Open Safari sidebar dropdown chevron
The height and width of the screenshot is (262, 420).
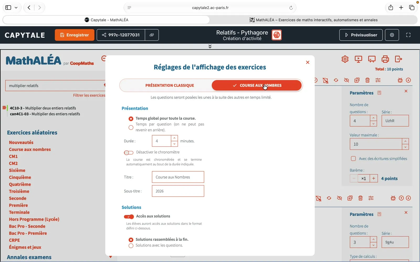point(16,8)
